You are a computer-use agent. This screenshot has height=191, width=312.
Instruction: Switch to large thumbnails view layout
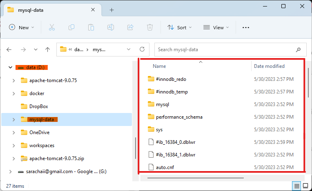coord(305,186)
